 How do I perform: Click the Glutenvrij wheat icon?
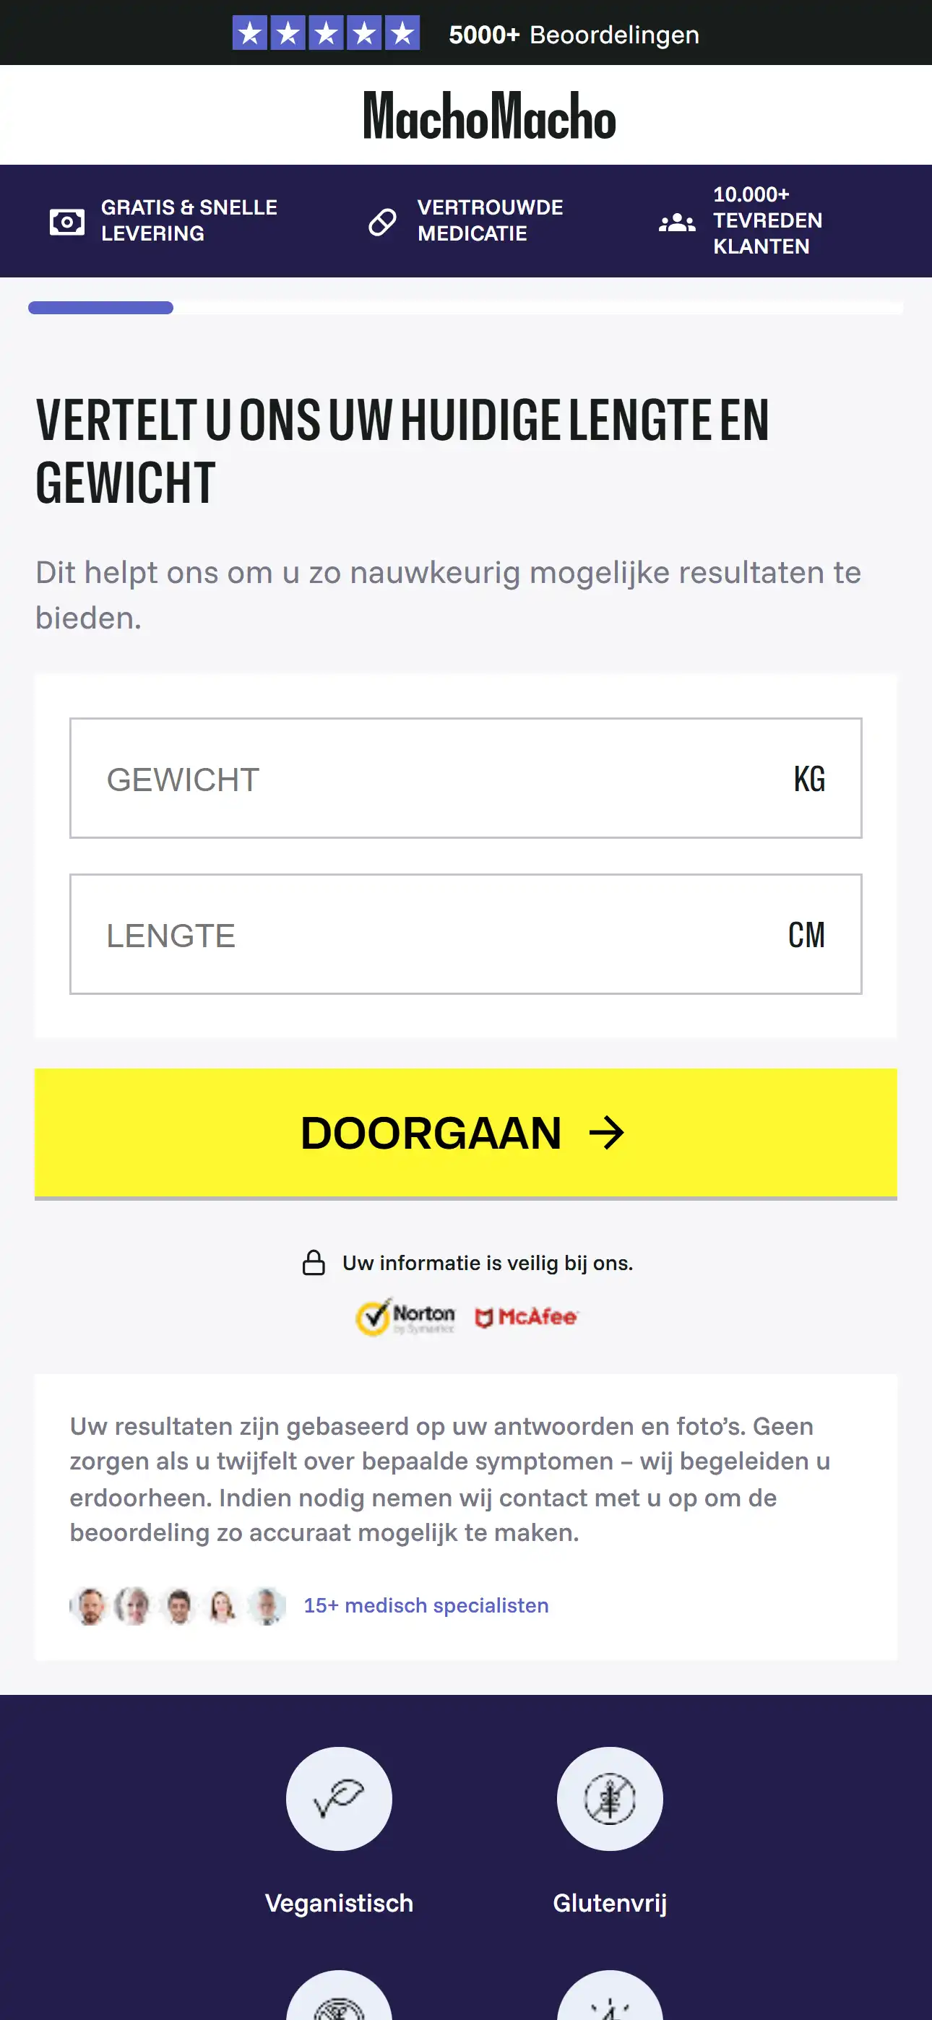click(x=610, y=1798)
